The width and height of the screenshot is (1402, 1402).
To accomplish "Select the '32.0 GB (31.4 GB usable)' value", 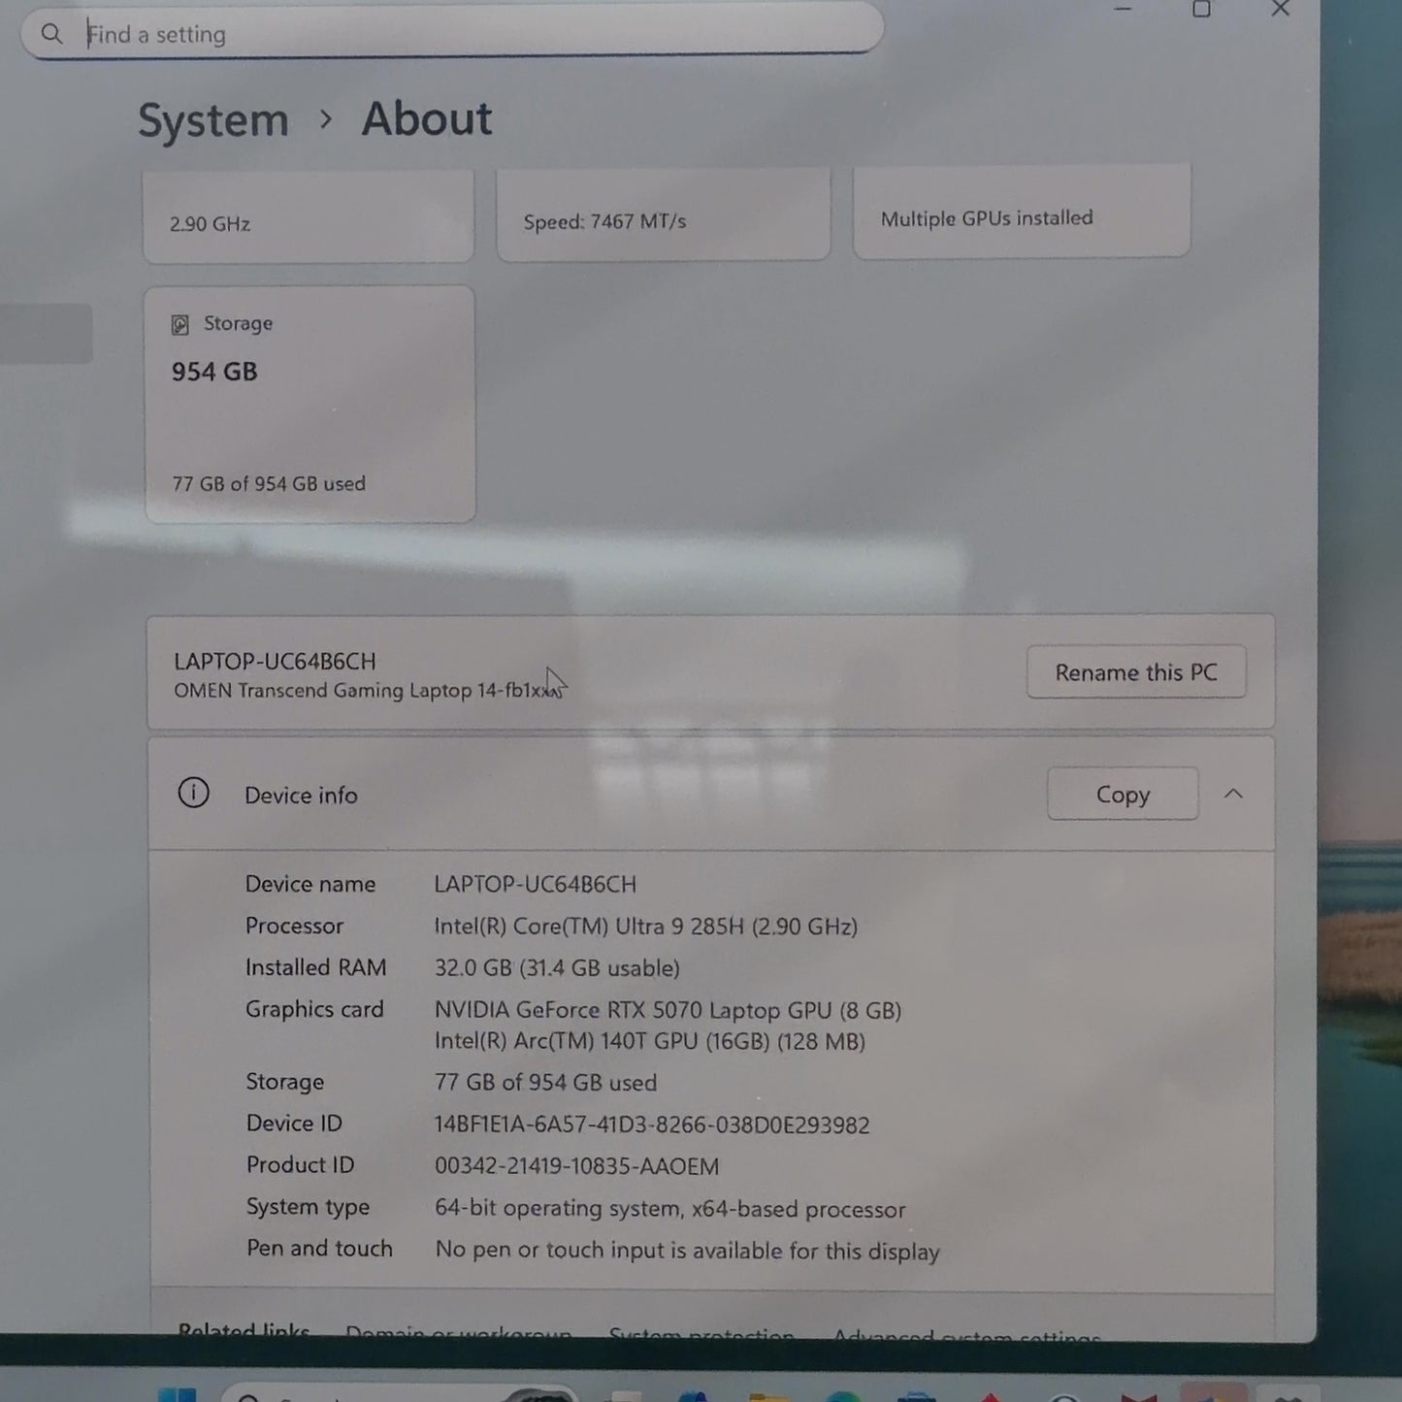I will [557, 968].
